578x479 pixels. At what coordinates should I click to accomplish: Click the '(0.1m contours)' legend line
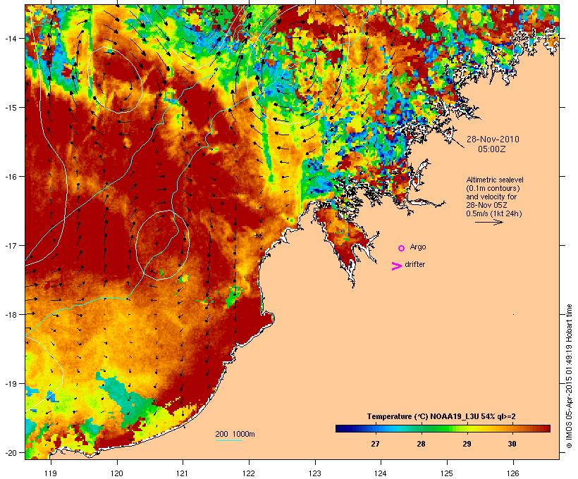click(493, 188)
